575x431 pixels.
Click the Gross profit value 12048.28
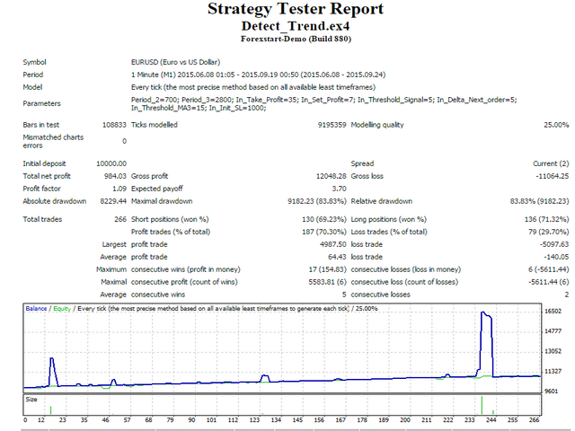pyautogui.click(x=332, y=176)
